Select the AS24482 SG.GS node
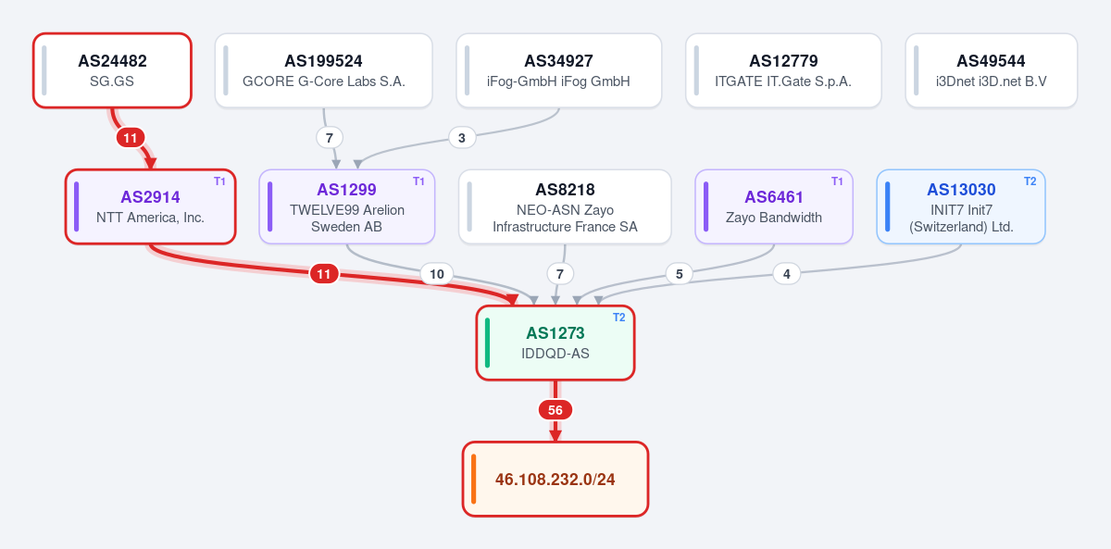Image resolution: width=1111 pixels, height=549 pixels. [x=112, y=70]
